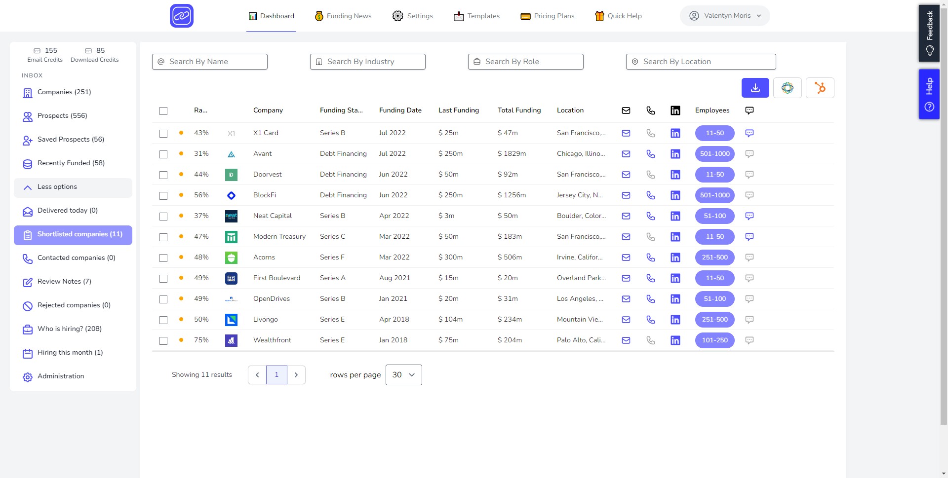Click the LinkedIn column header icon

pos(675,110)
